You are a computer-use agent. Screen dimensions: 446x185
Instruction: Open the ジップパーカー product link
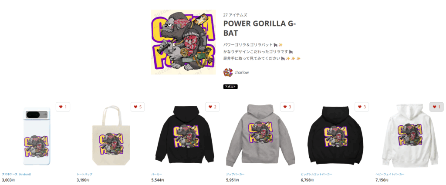235,174
